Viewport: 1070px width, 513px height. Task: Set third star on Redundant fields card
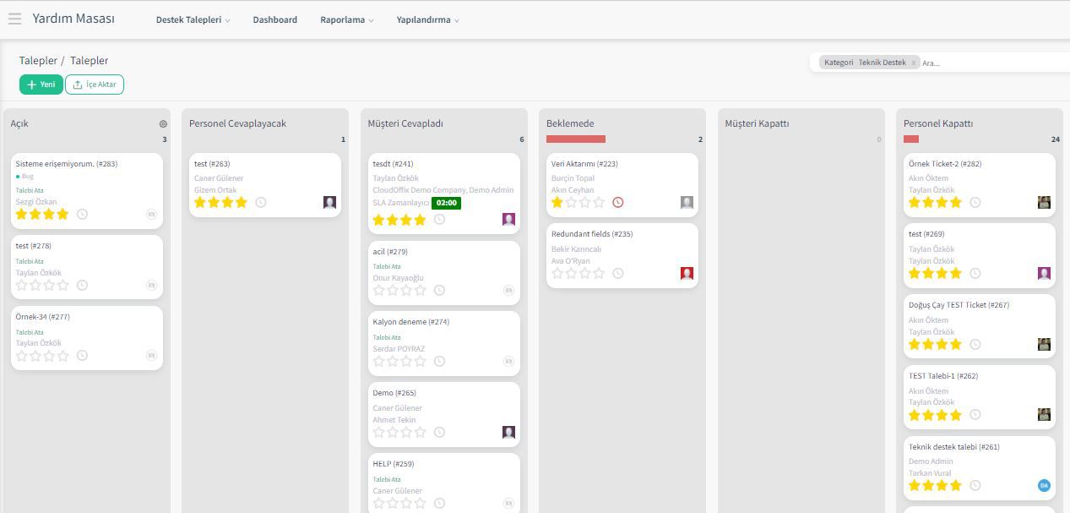pos(585,274)
